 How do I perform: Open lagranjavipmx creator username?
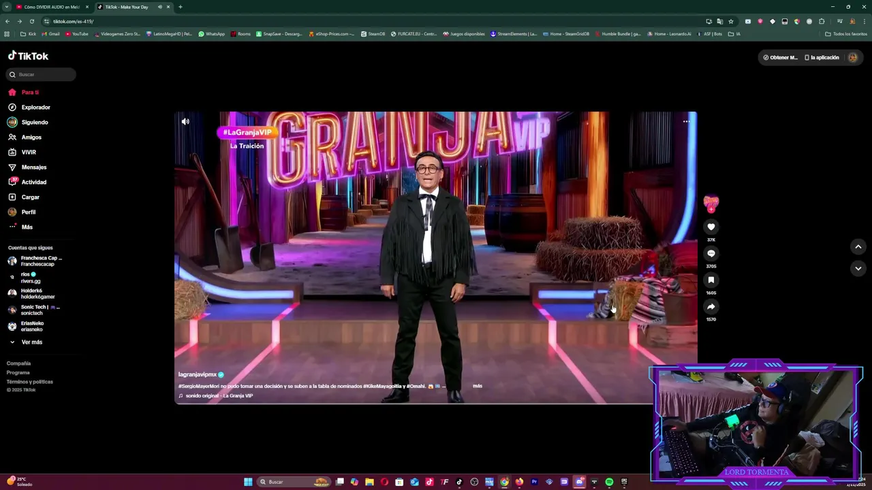(197, 374)
